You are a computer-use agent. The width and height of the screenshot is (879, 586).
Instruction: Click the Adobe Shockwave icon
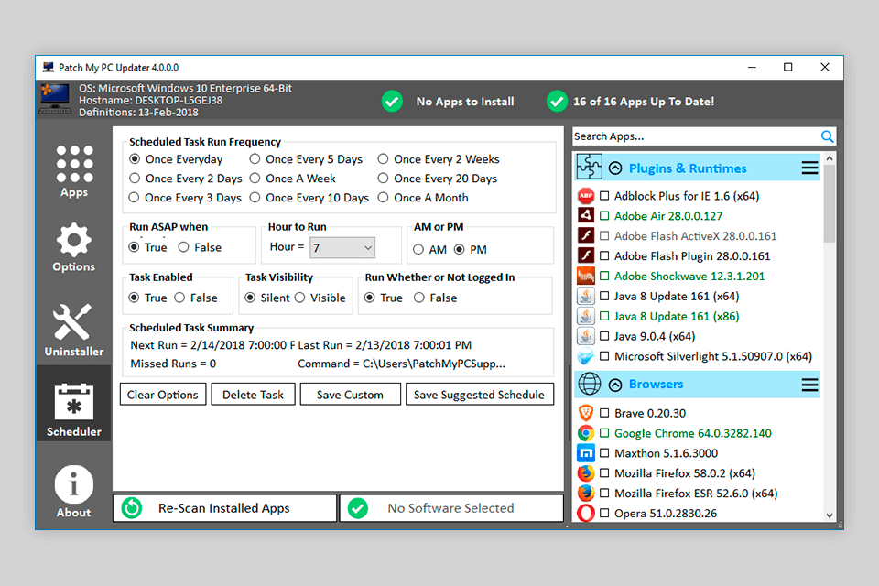coord(586,276)
